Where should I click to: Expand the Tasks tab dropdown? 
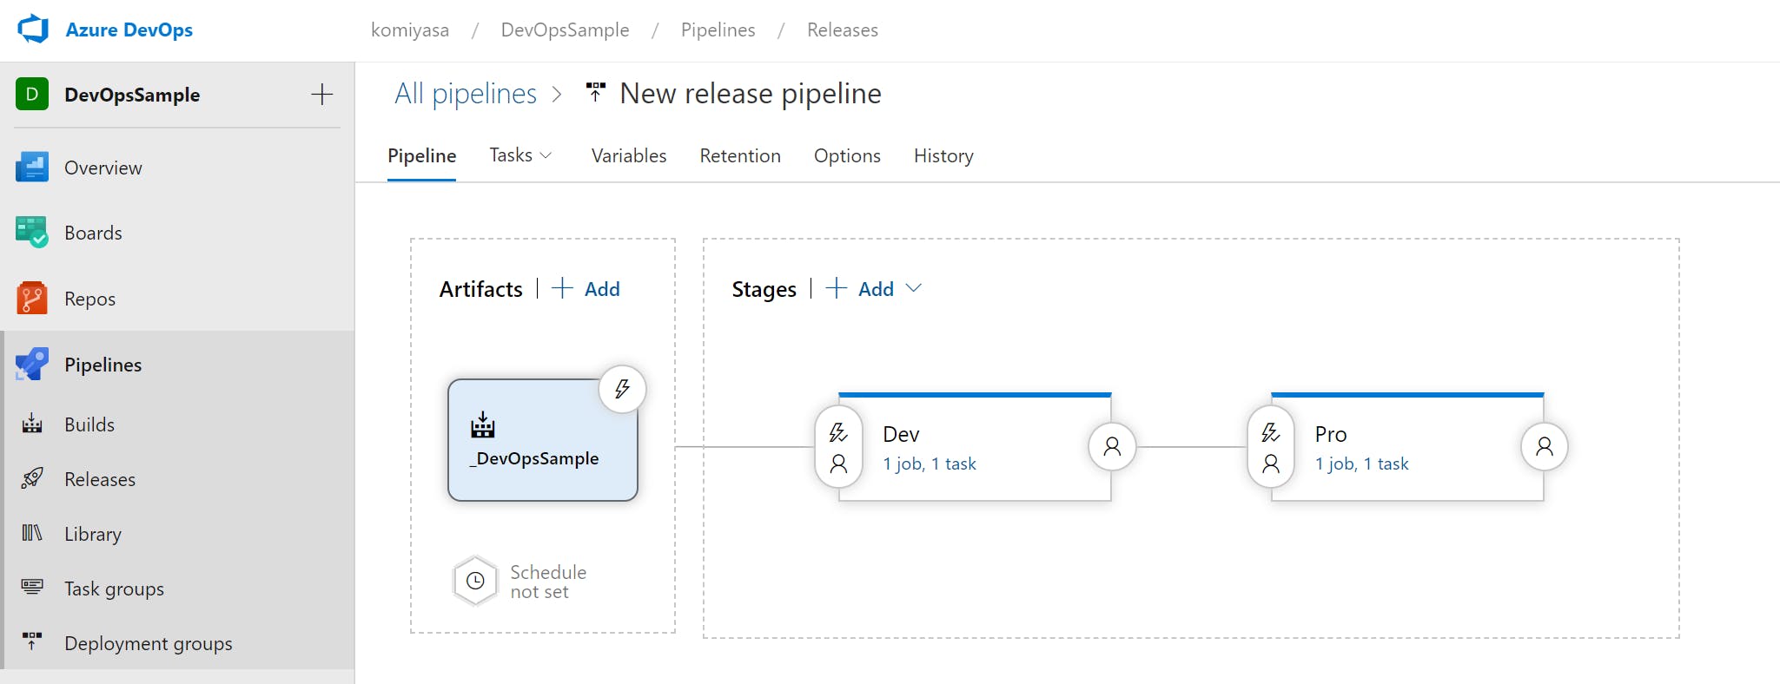click(520, 155)
